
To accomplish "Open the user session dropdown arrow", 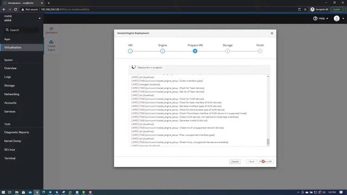I will [x=343, y=18].
